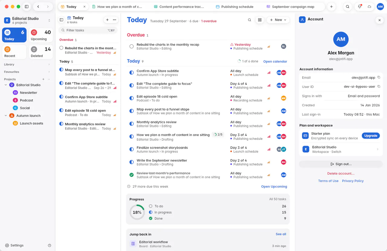387x251 pixels.
Task: Toggle status of 'Confirm App Store subtitle' in main view
Action: point(132,73)
